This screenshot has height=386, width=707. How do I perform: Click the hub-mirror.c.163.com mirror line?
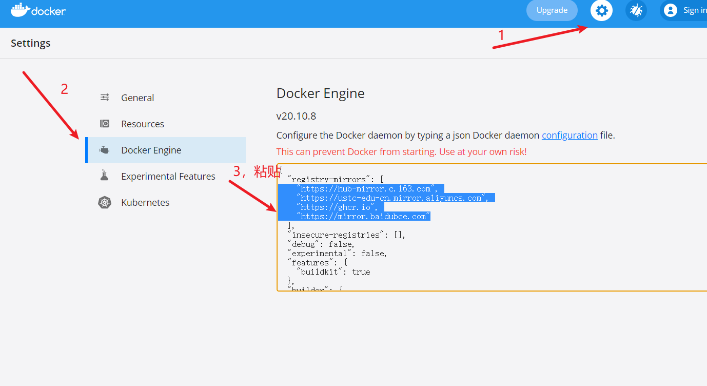(366, 189)
